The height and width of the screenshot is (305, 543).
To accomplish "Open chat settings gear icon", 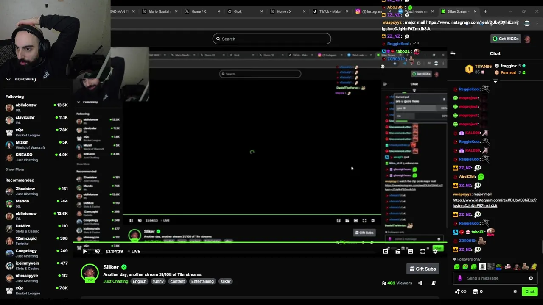I will (x=515, y=291).
